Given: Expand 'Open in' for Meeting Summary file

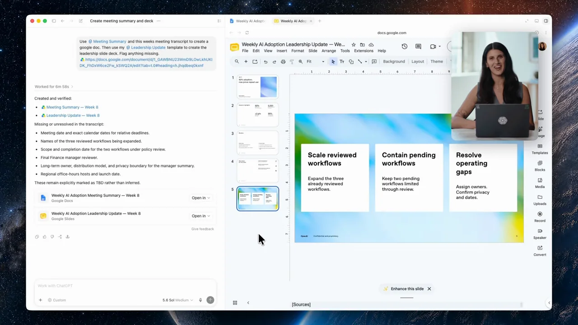Looking at the screenshot, I should [x=200, y=198].
